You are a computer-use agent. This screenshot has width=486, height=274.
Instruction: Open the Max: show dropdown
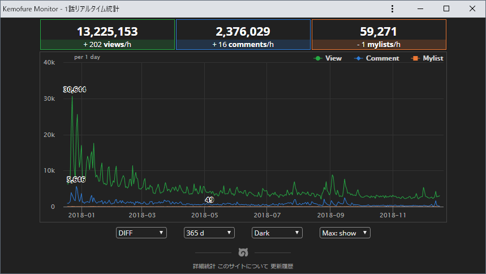click(x=345, y=233)
